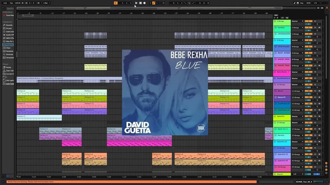The image size is (330, 185).
Task: Open Sylenth1 track output routing dropdown
Action: [297, 116]
